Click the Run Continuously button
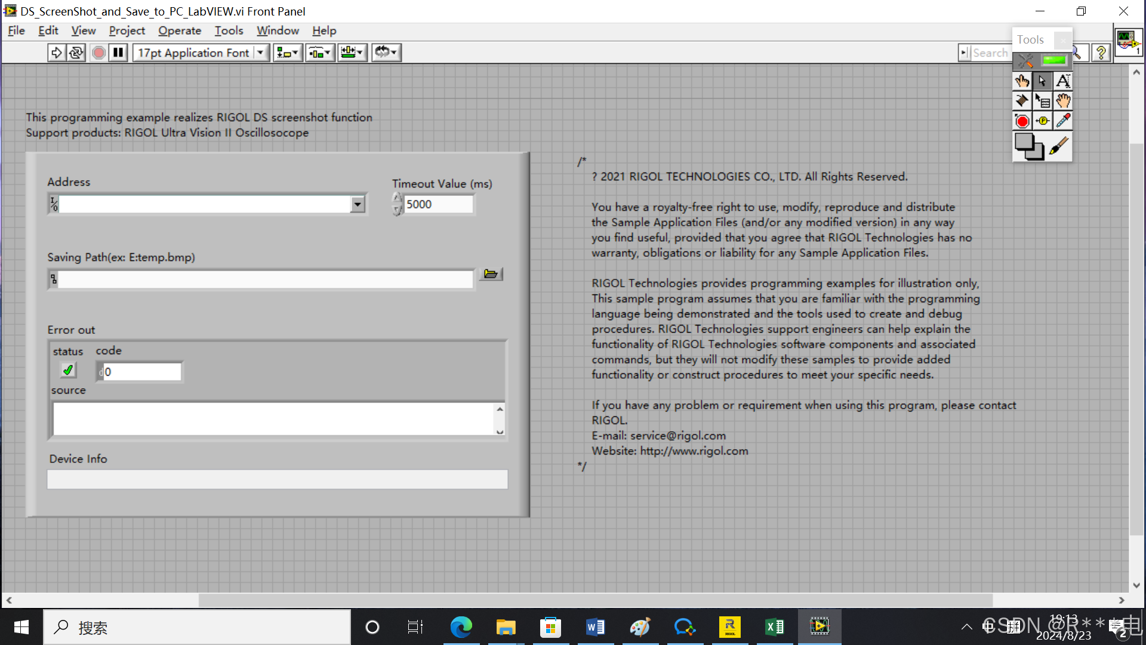The height and width of the screenshot is (645, 1146). point(76,53)
